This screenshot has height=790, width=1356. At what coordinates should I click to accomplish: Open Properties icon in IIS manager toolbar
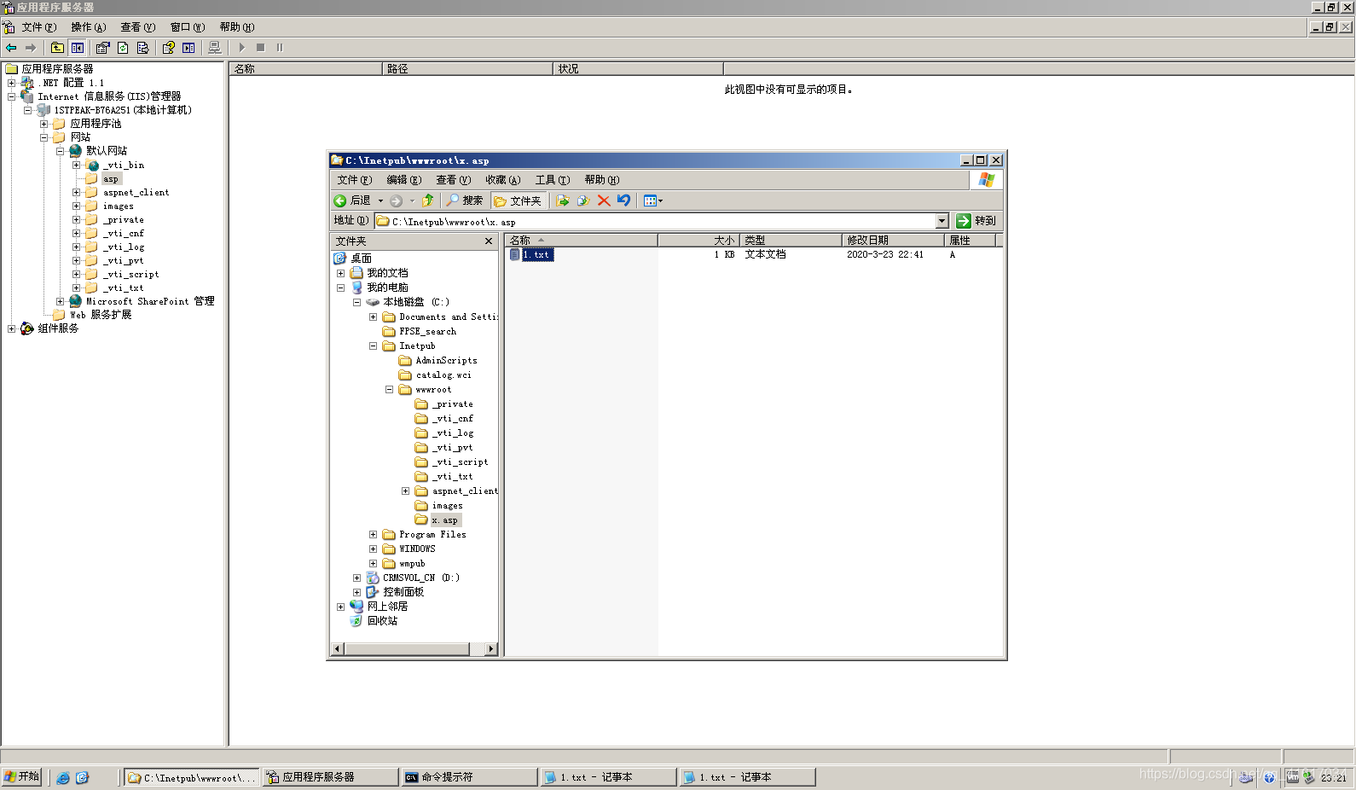tap(102, 48)
